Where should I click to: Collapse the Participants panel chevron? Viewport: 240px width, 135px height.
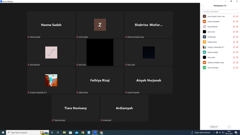pyautogui.click(x=203, y=6)
